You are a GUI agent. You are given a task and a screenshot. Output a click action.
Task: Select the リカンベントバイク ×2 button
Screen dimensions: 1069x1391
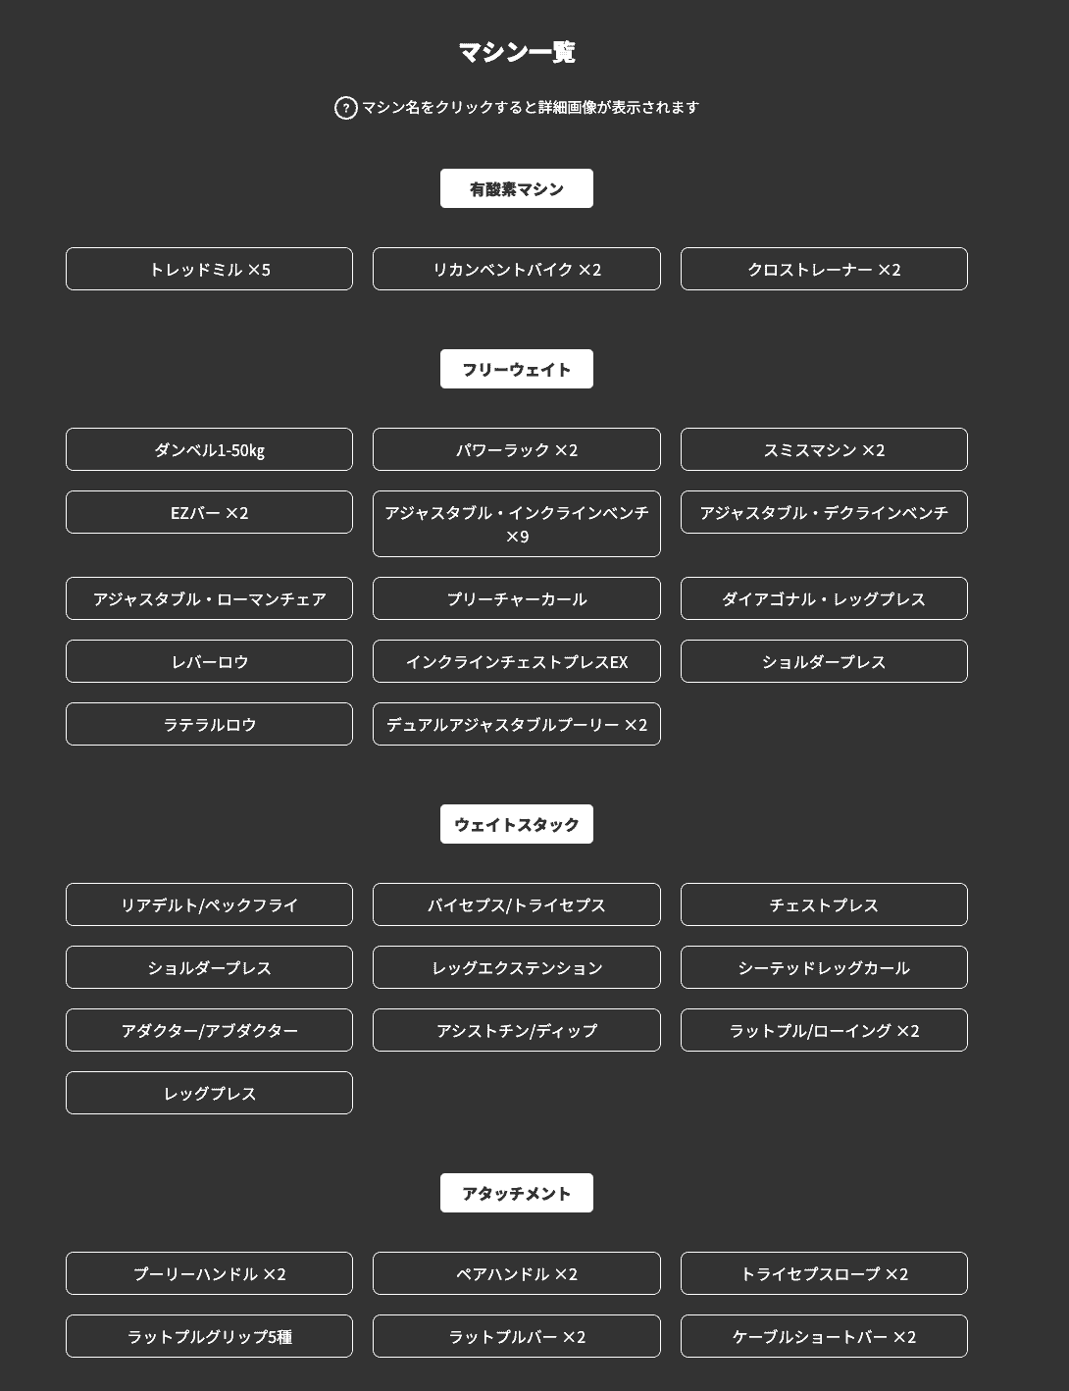(x=516, y=269)
